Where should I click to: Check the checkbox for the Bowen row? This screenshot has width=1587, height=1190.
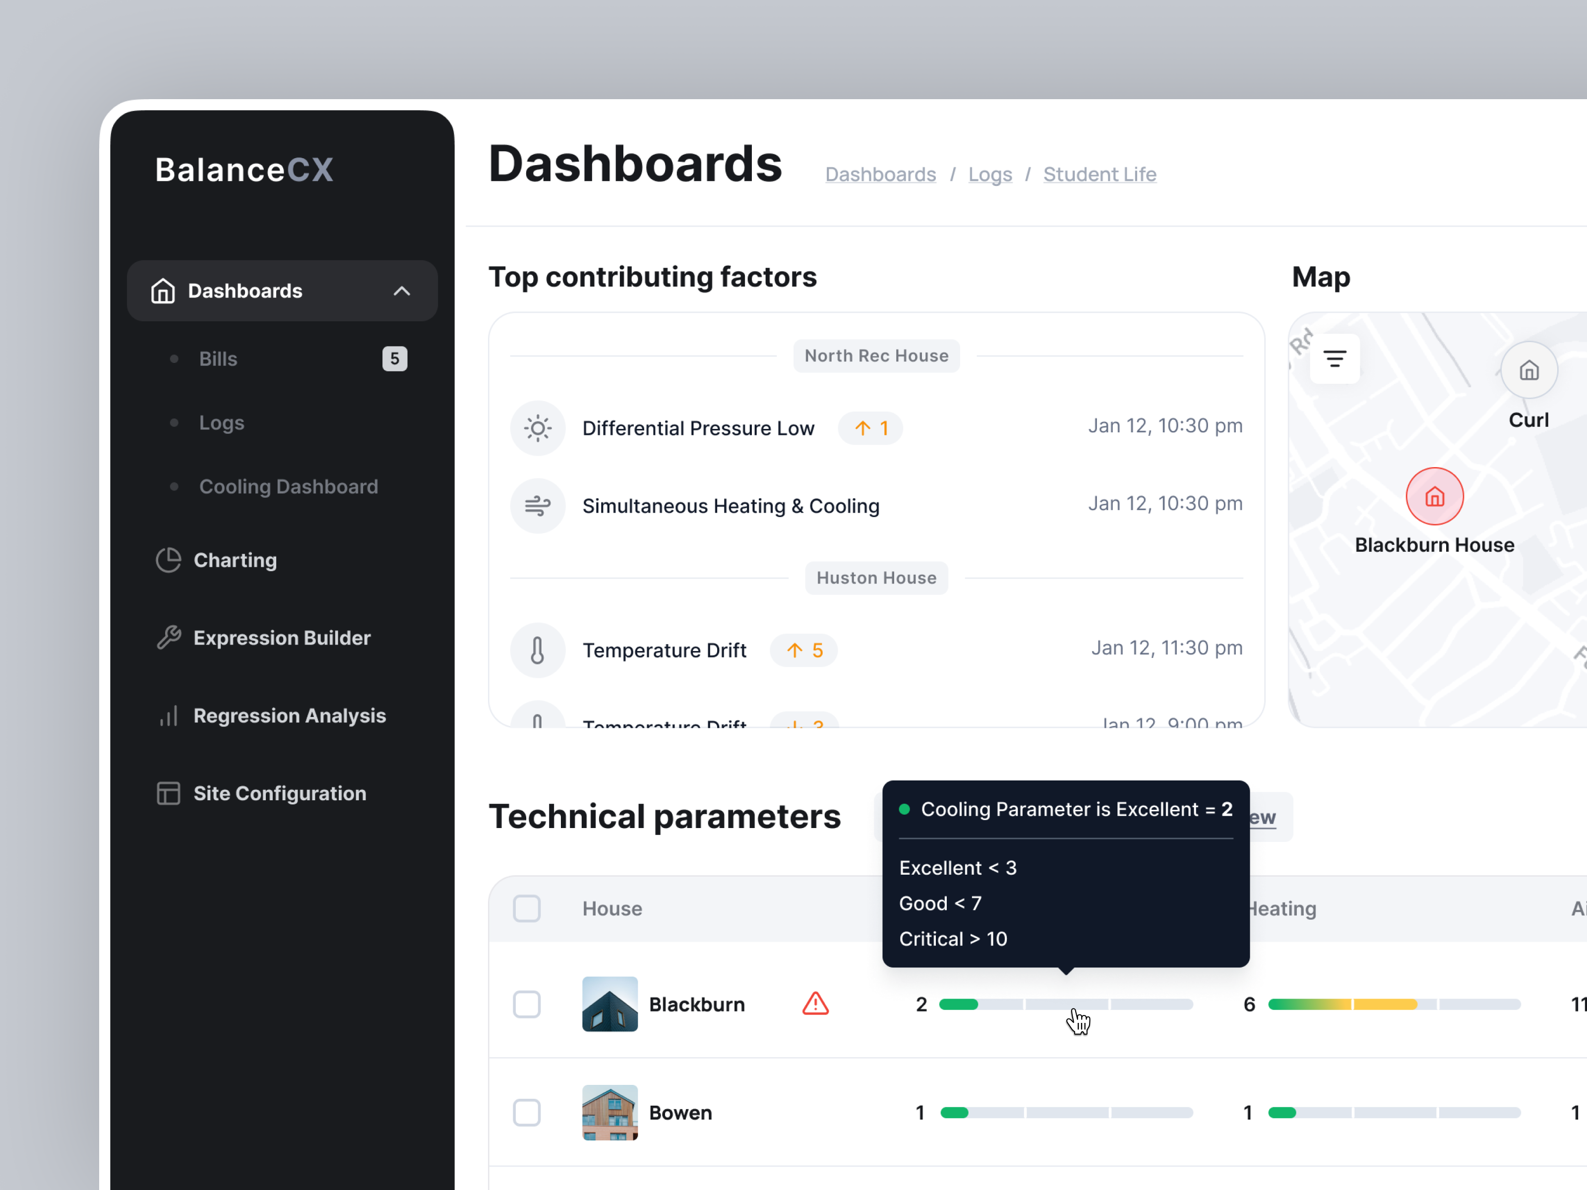527,1113
